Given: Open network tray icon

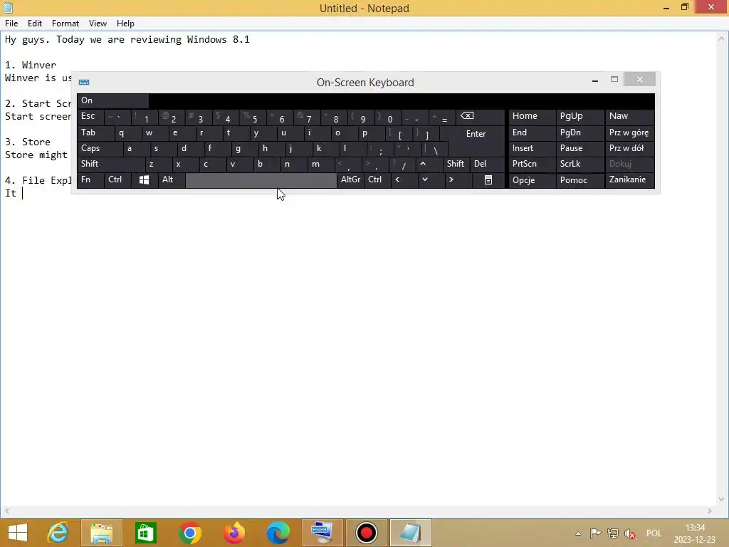Looking at the screenshot, I should point(613,533).
